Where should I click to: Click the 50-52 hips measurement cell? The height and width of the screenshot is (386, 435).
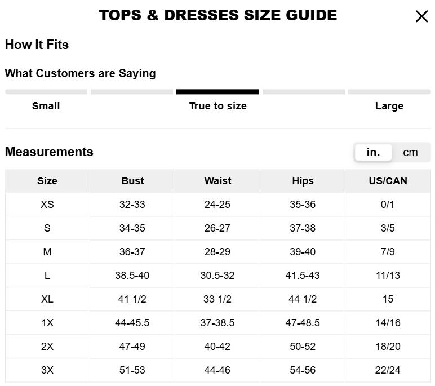pyautogui.click(x=303, y=347)
